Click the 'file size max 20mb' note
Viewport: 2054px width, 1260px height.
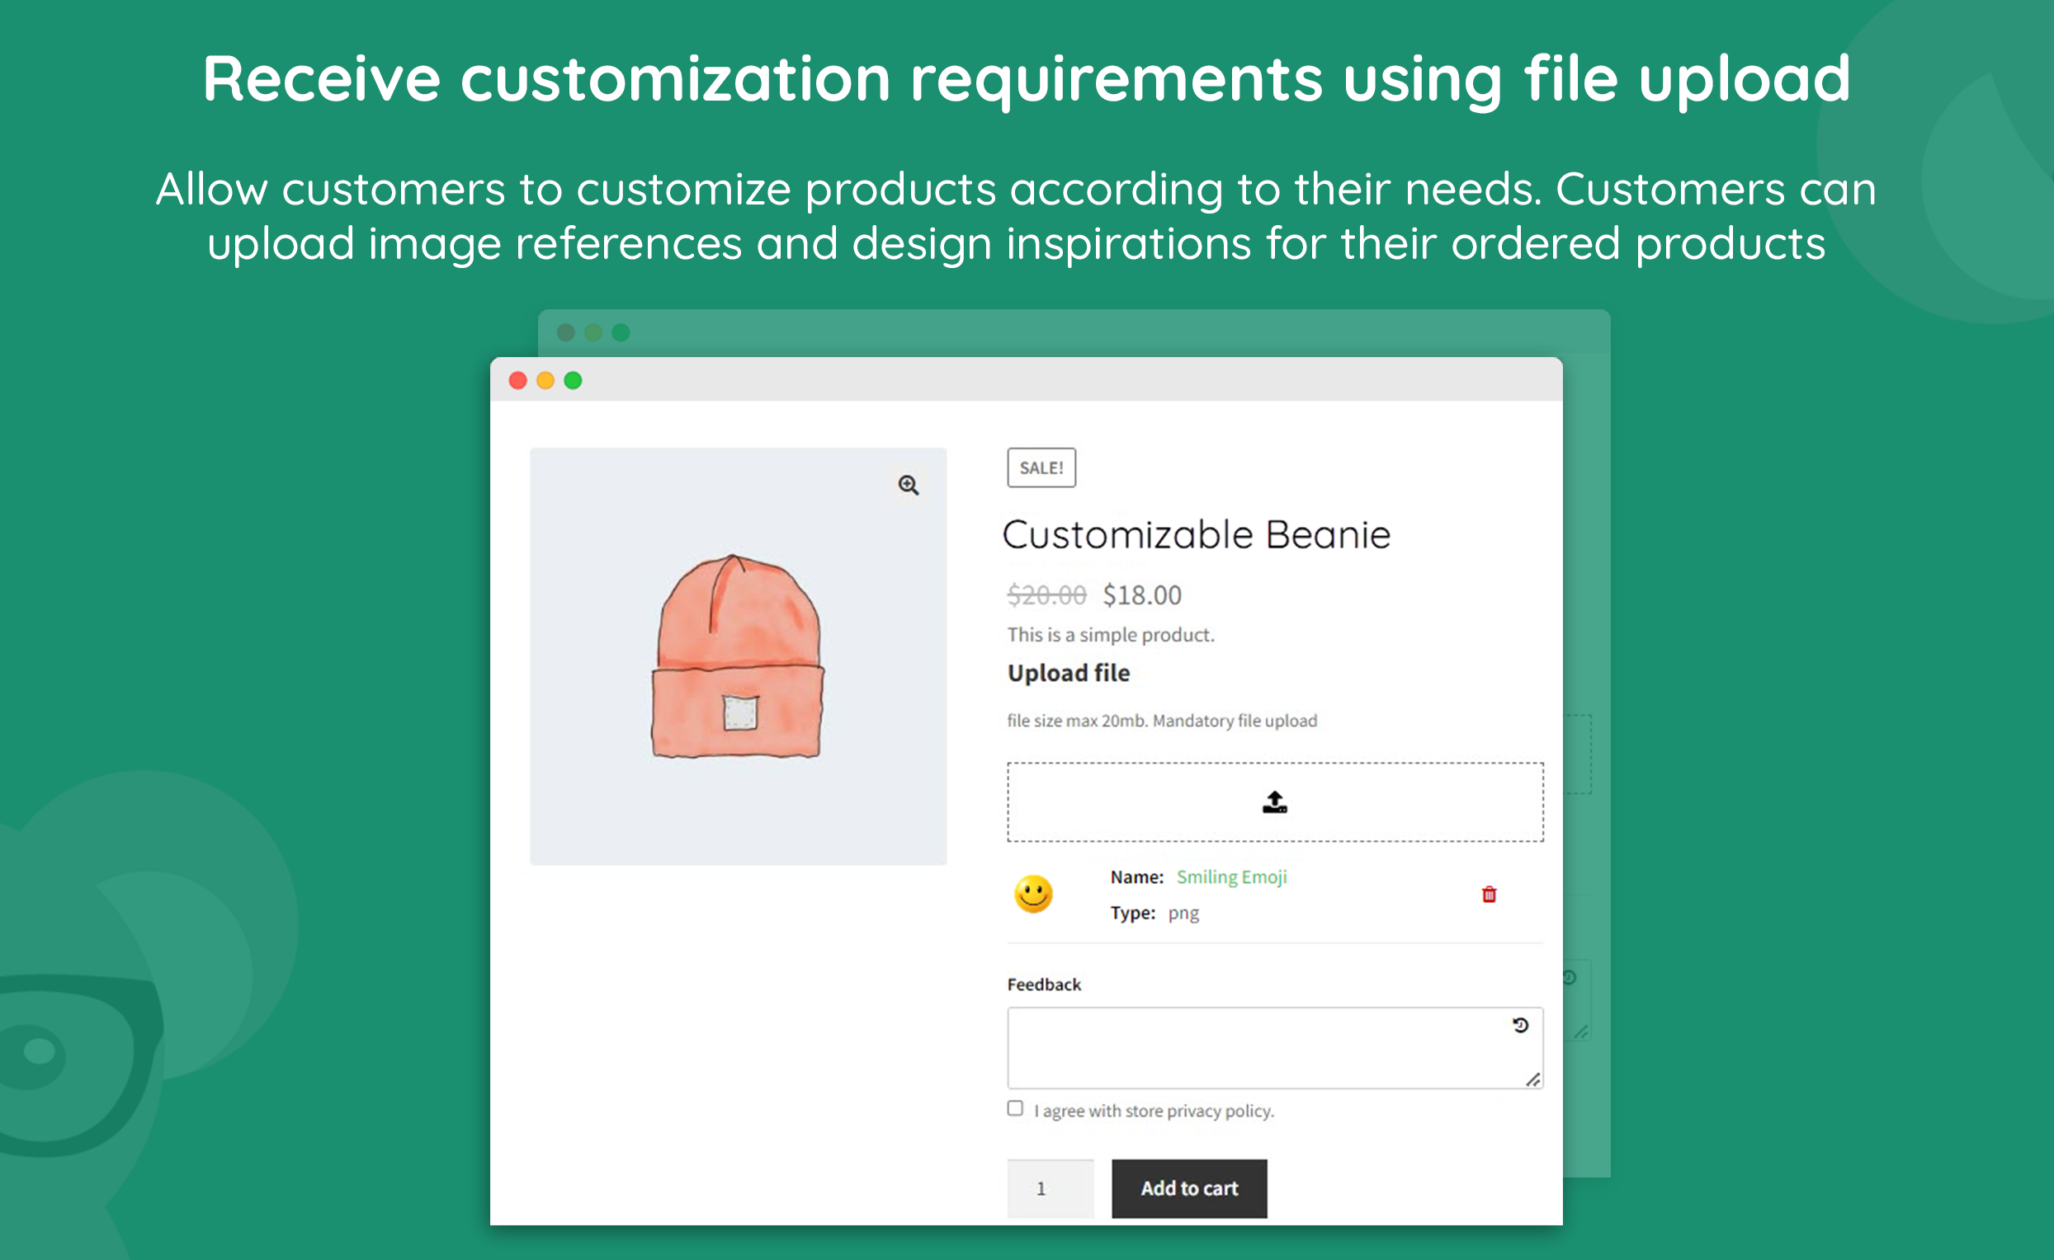1162,721
